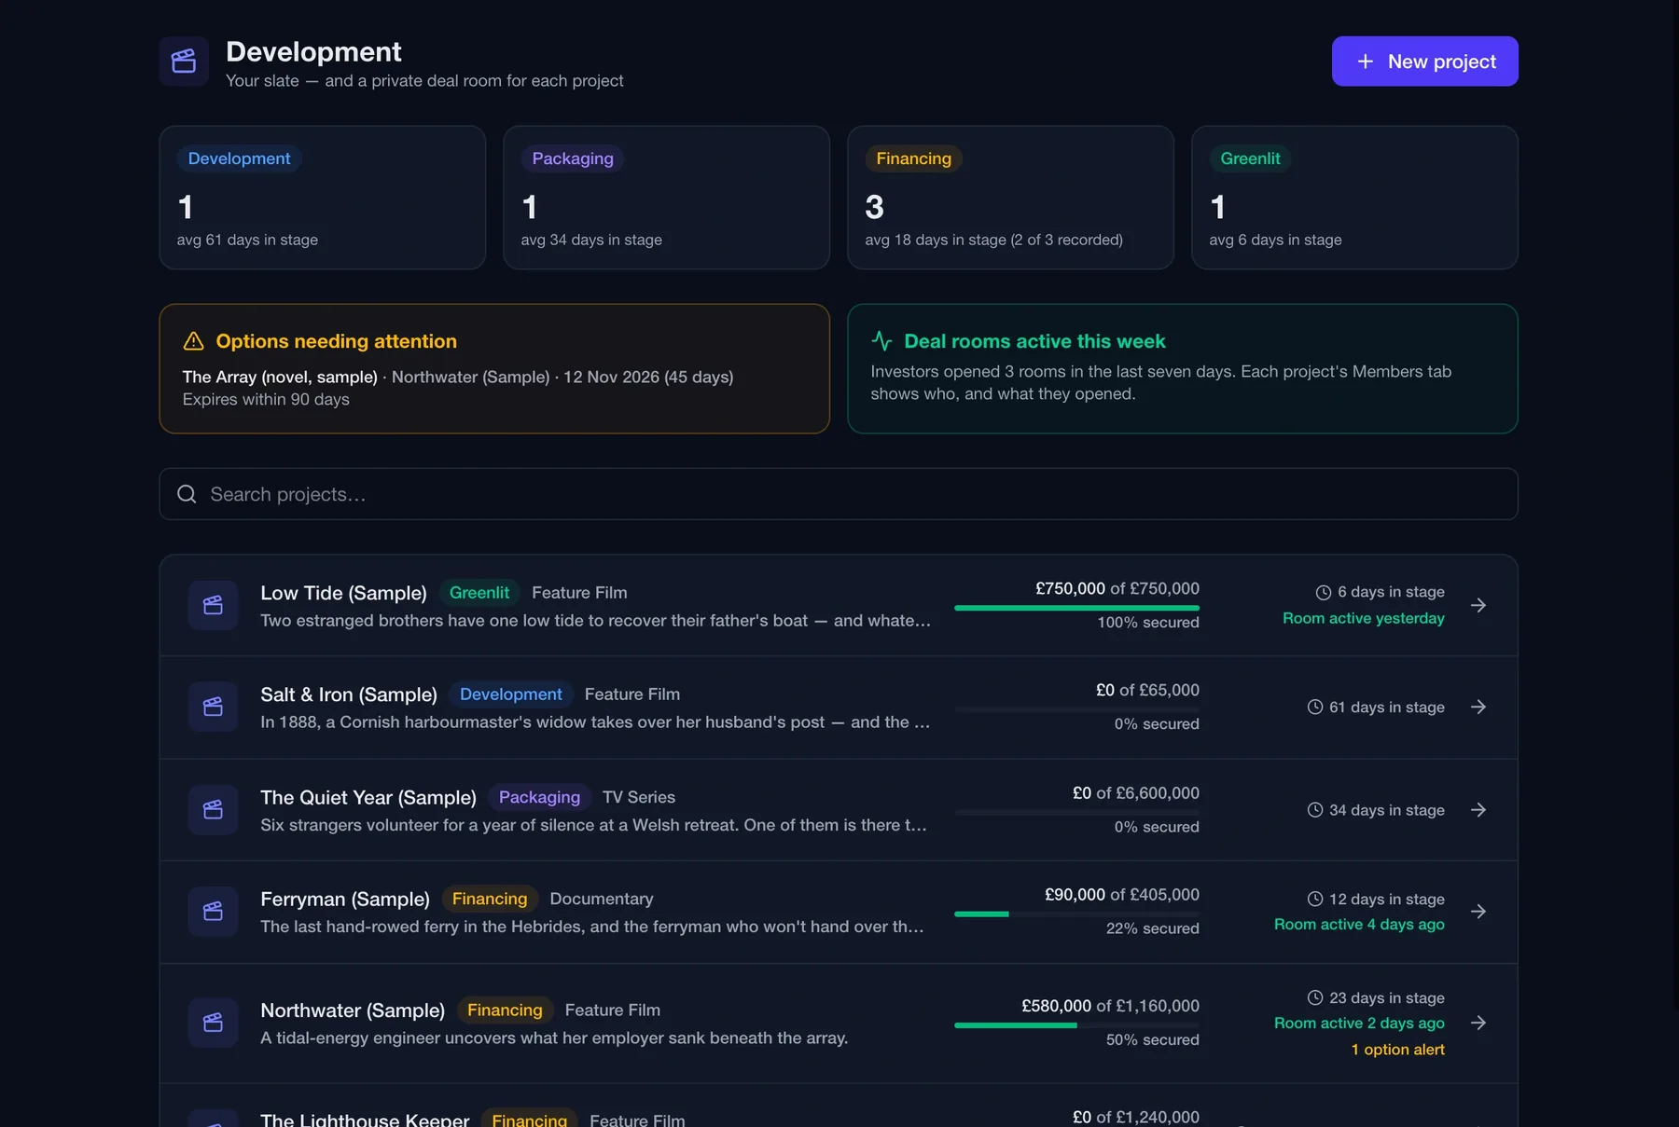Select the Development stage summary card
The image size is (1679, 1127).
tap(323, 198)
